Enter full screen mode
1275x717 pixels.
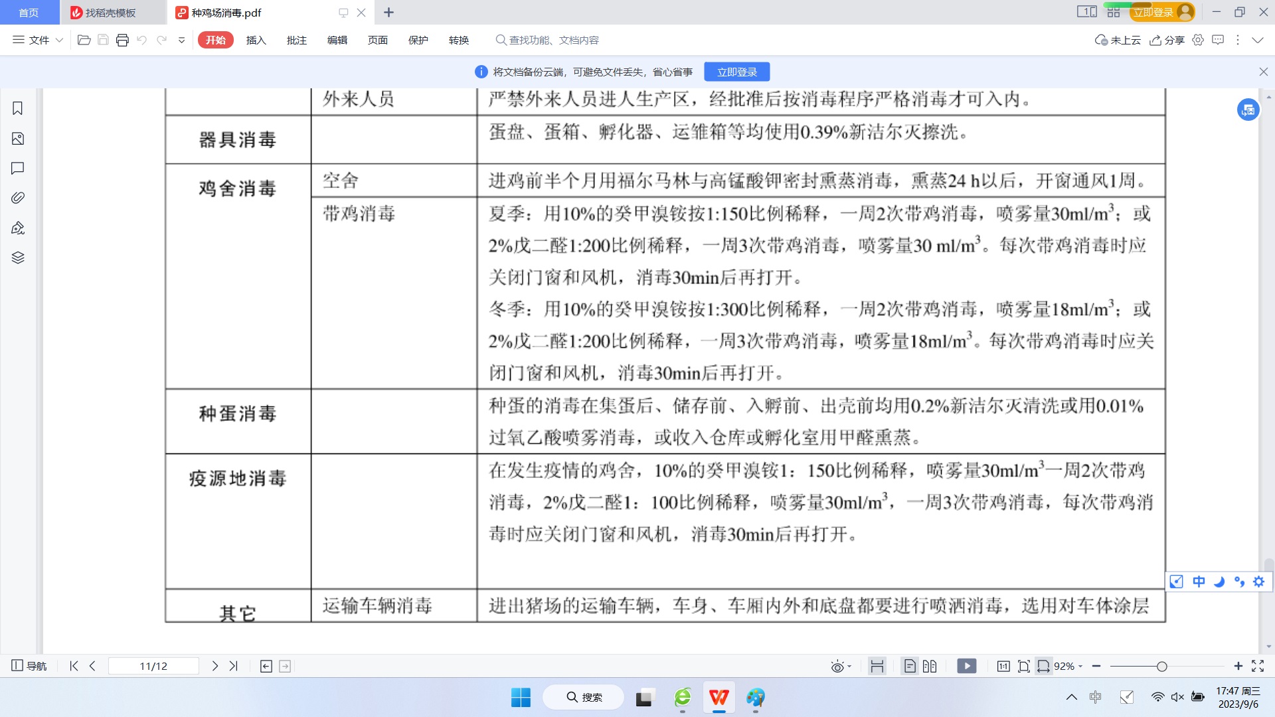pyautogui.click(x=1258, y=666)
